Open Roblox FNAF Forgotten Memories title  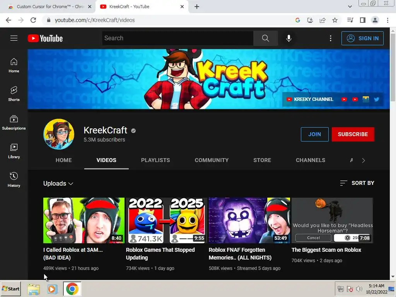pos(240,254)
